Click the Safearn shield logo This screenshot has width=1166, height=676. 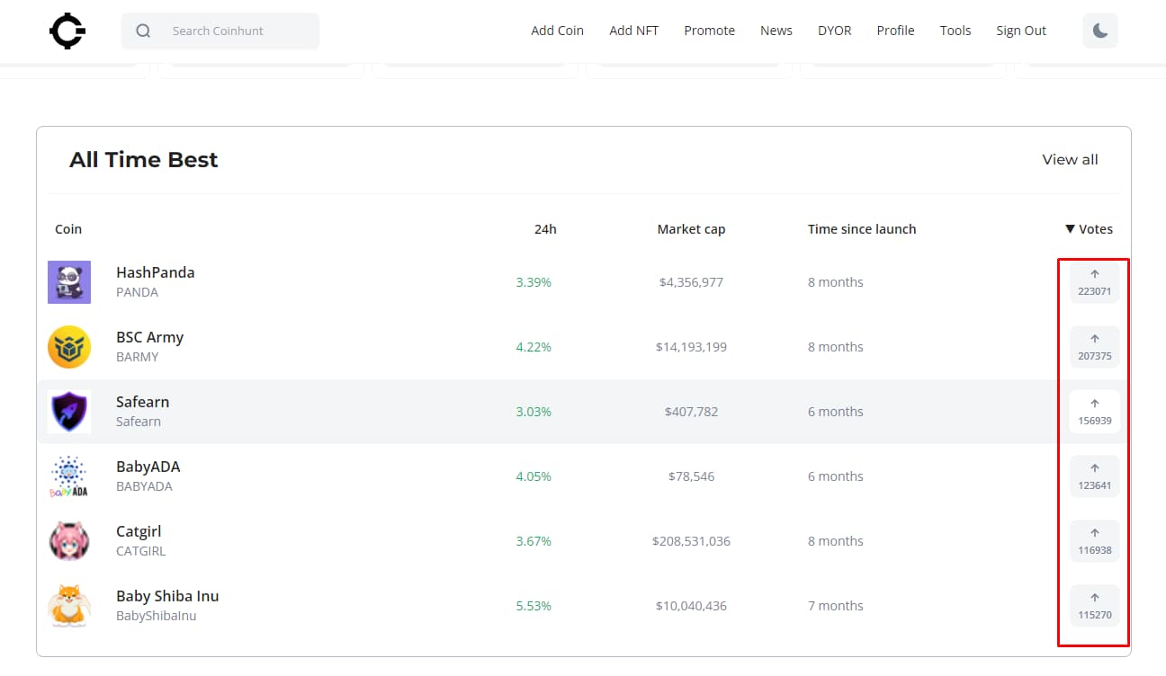69,412
